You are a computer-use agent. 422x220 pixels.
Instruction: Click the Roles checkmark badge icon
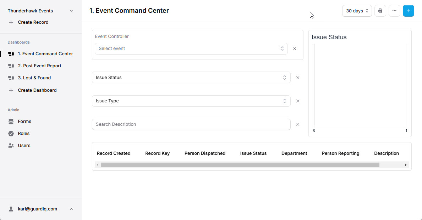11,134
